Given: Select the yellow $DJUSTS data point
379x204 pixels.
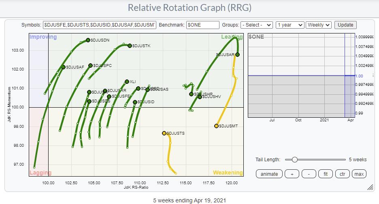Looking at the screenshot, I should (164, 133).
